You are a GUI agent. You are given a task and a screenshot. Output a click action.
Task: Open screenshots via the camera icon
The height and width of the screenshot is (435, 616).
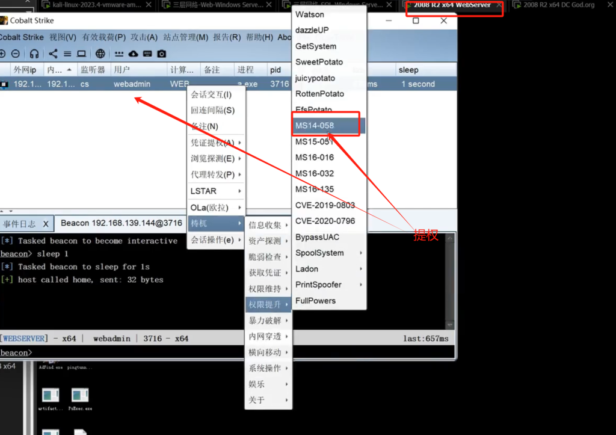[x=161, y=54]
